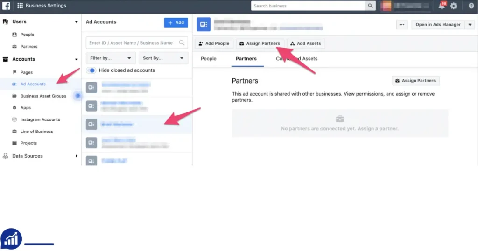Switch to the Partners tab
The image size is (478, 251).
(x=246, y=59)
